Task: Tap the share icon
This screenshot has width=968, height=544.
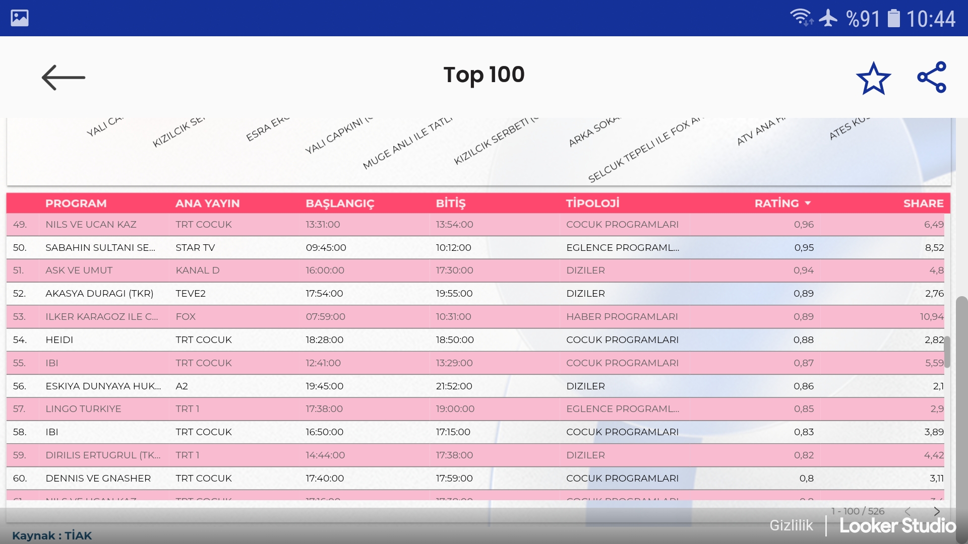Action: point(932,77)
